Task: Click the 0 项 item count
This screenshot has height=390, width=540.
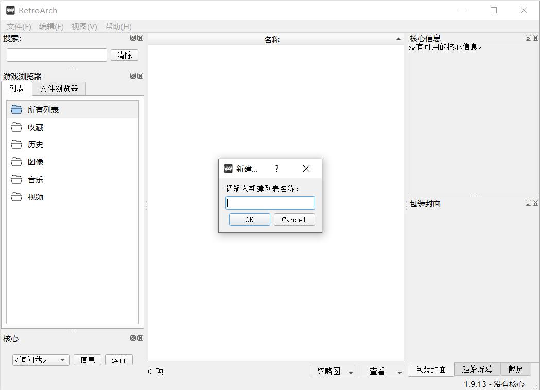Action: (155, 371)
